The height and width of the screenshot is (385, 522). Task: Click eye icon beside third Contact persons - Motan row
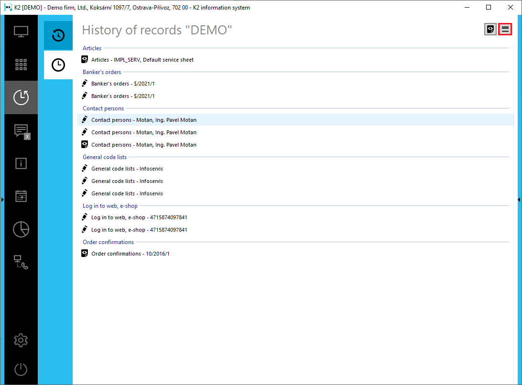pyautogui.click(x=85, y=144)
